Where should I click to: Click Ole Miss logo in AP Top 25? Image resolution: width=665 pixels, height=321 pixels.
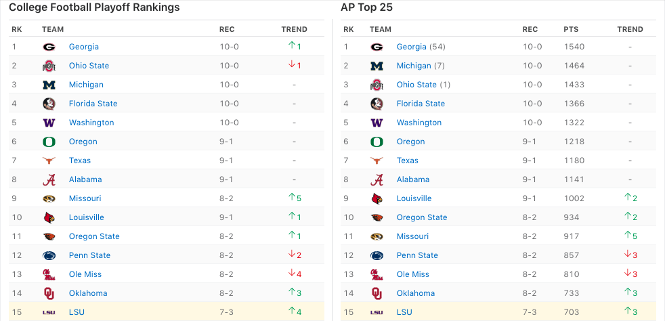click(377, 274)
